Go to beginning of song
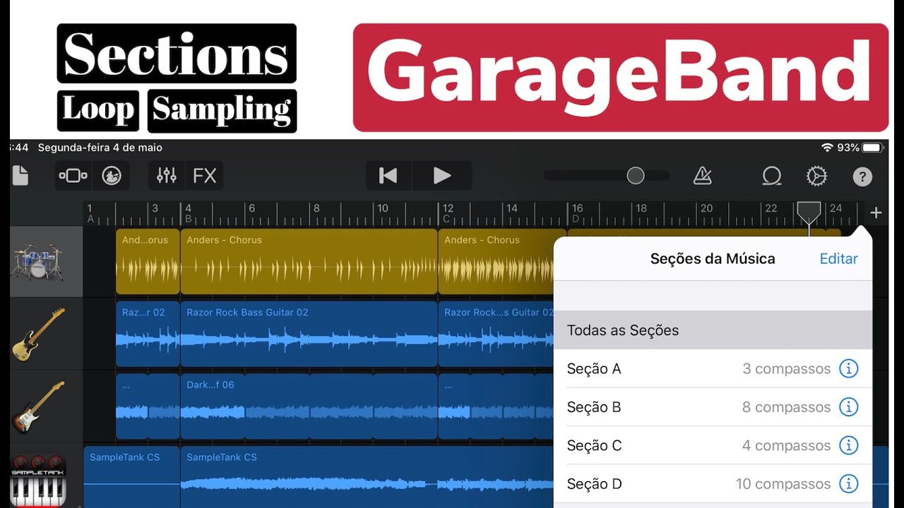The image size is (904, 508). pos(388,176)
